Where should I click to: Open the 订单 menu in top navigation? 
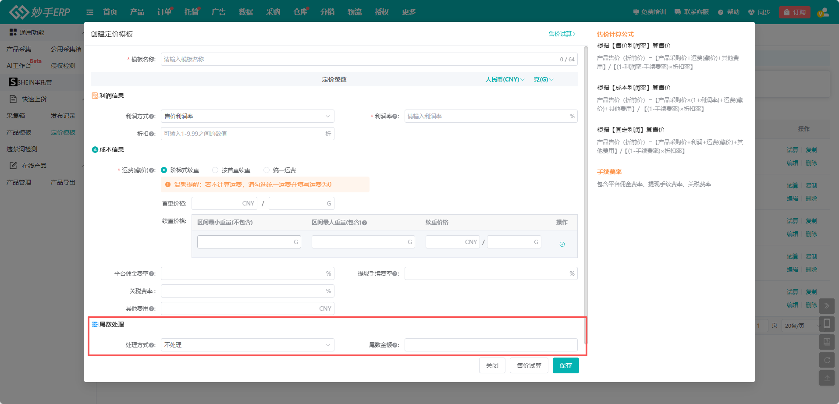click(164, 12)
